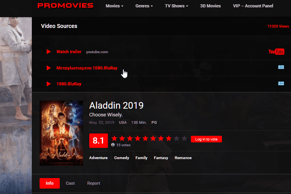Choose the plain 1080.BluRay source link
The width and height of the screenshot is (291, 194).
coord(69,84)
